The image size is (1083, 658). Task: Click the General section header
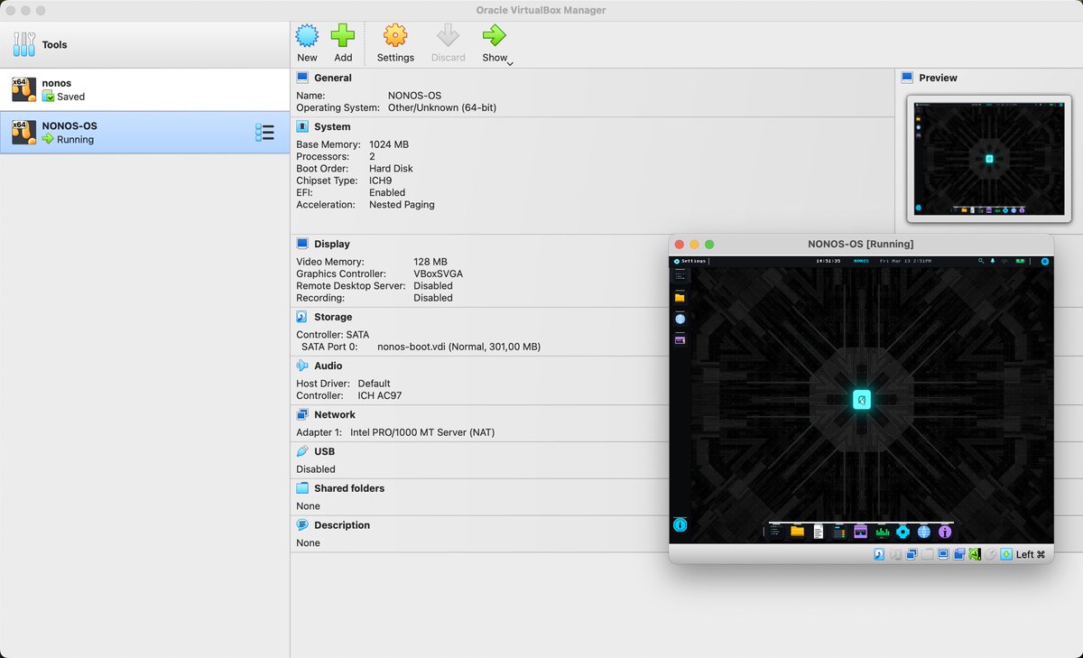click(x=332, y=78)
